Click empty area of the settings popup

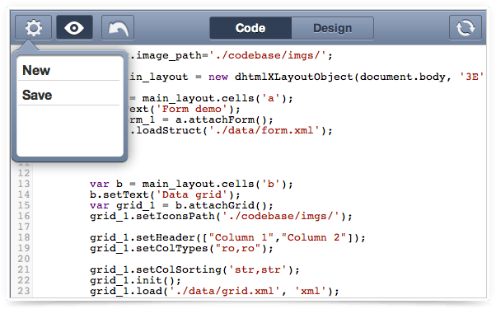pyautogui.click(x=69, y=130)
